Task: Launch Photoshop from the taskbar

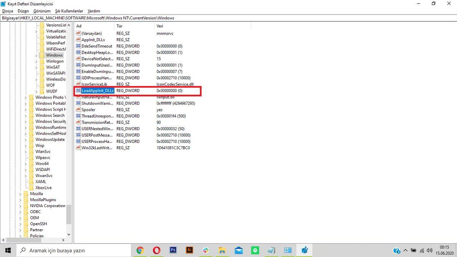Action: (x=173, y=250)
